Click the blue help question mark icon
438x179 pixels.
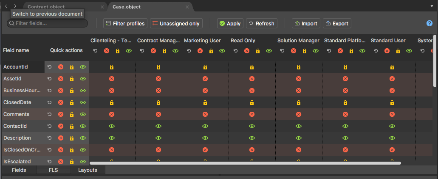click(430, 23)
